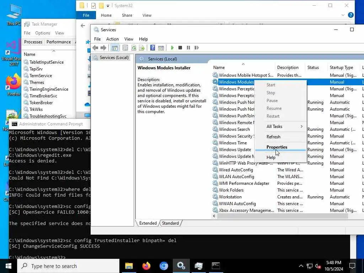Click the muted volume tray icon
The width and height of the screenshot is (364, 273).
coord(318,266)
